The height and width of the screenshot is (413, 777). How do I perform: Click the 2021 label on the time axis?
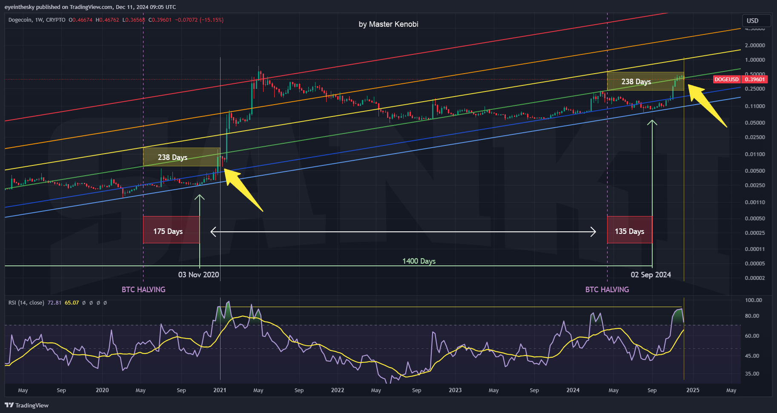220,390
